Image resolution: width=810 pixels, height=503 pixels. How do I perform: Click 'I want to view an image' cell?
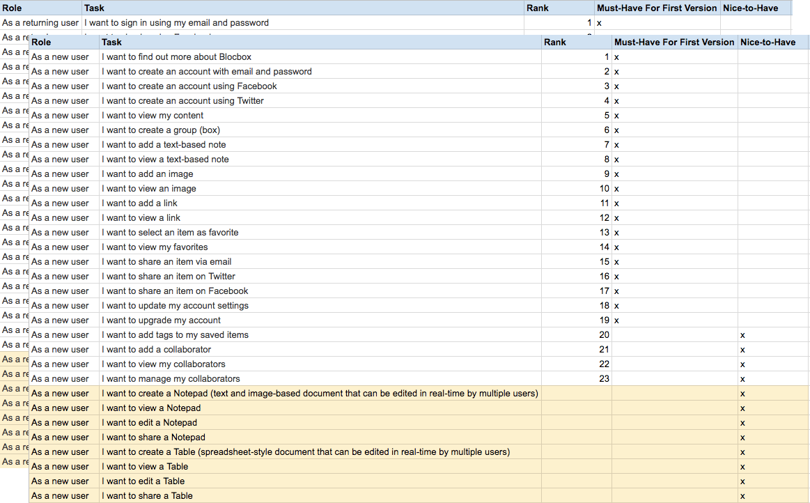coord(320,189)
